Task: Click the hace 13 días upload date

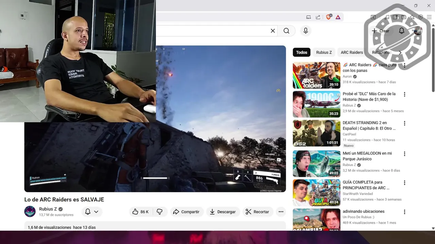Action: pyautogui.click(x=84, y=227)
